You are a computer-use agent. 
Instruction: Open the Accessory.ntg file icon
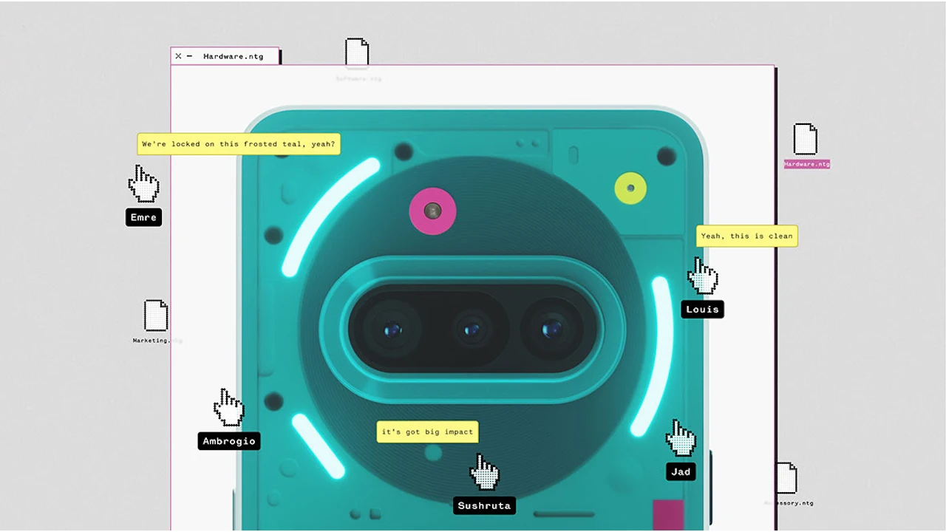tap(786, 478)
